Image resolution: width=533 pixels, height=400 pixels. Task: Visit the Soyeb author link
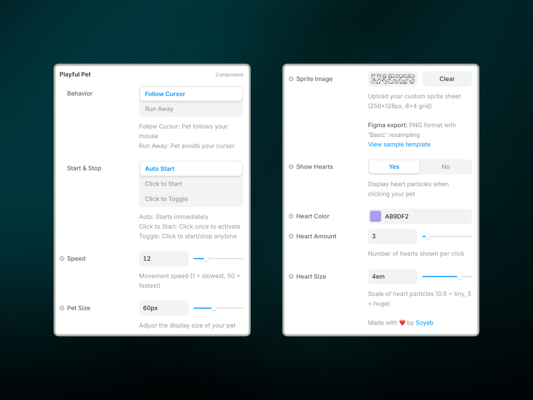pyautogui.click(x=424, y=323)
